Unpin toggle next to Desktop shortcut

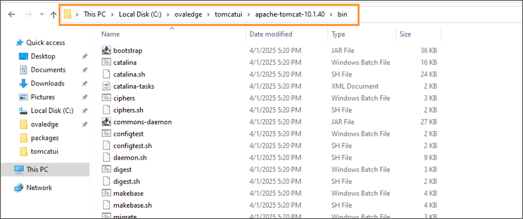pos(85,56)
